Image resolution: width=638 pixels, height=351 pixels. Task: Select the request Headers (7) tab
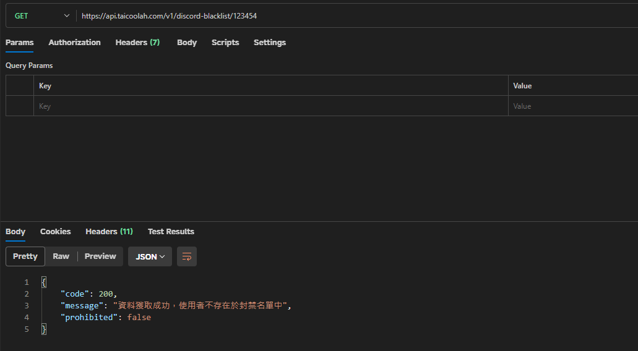tap(137, 43)
